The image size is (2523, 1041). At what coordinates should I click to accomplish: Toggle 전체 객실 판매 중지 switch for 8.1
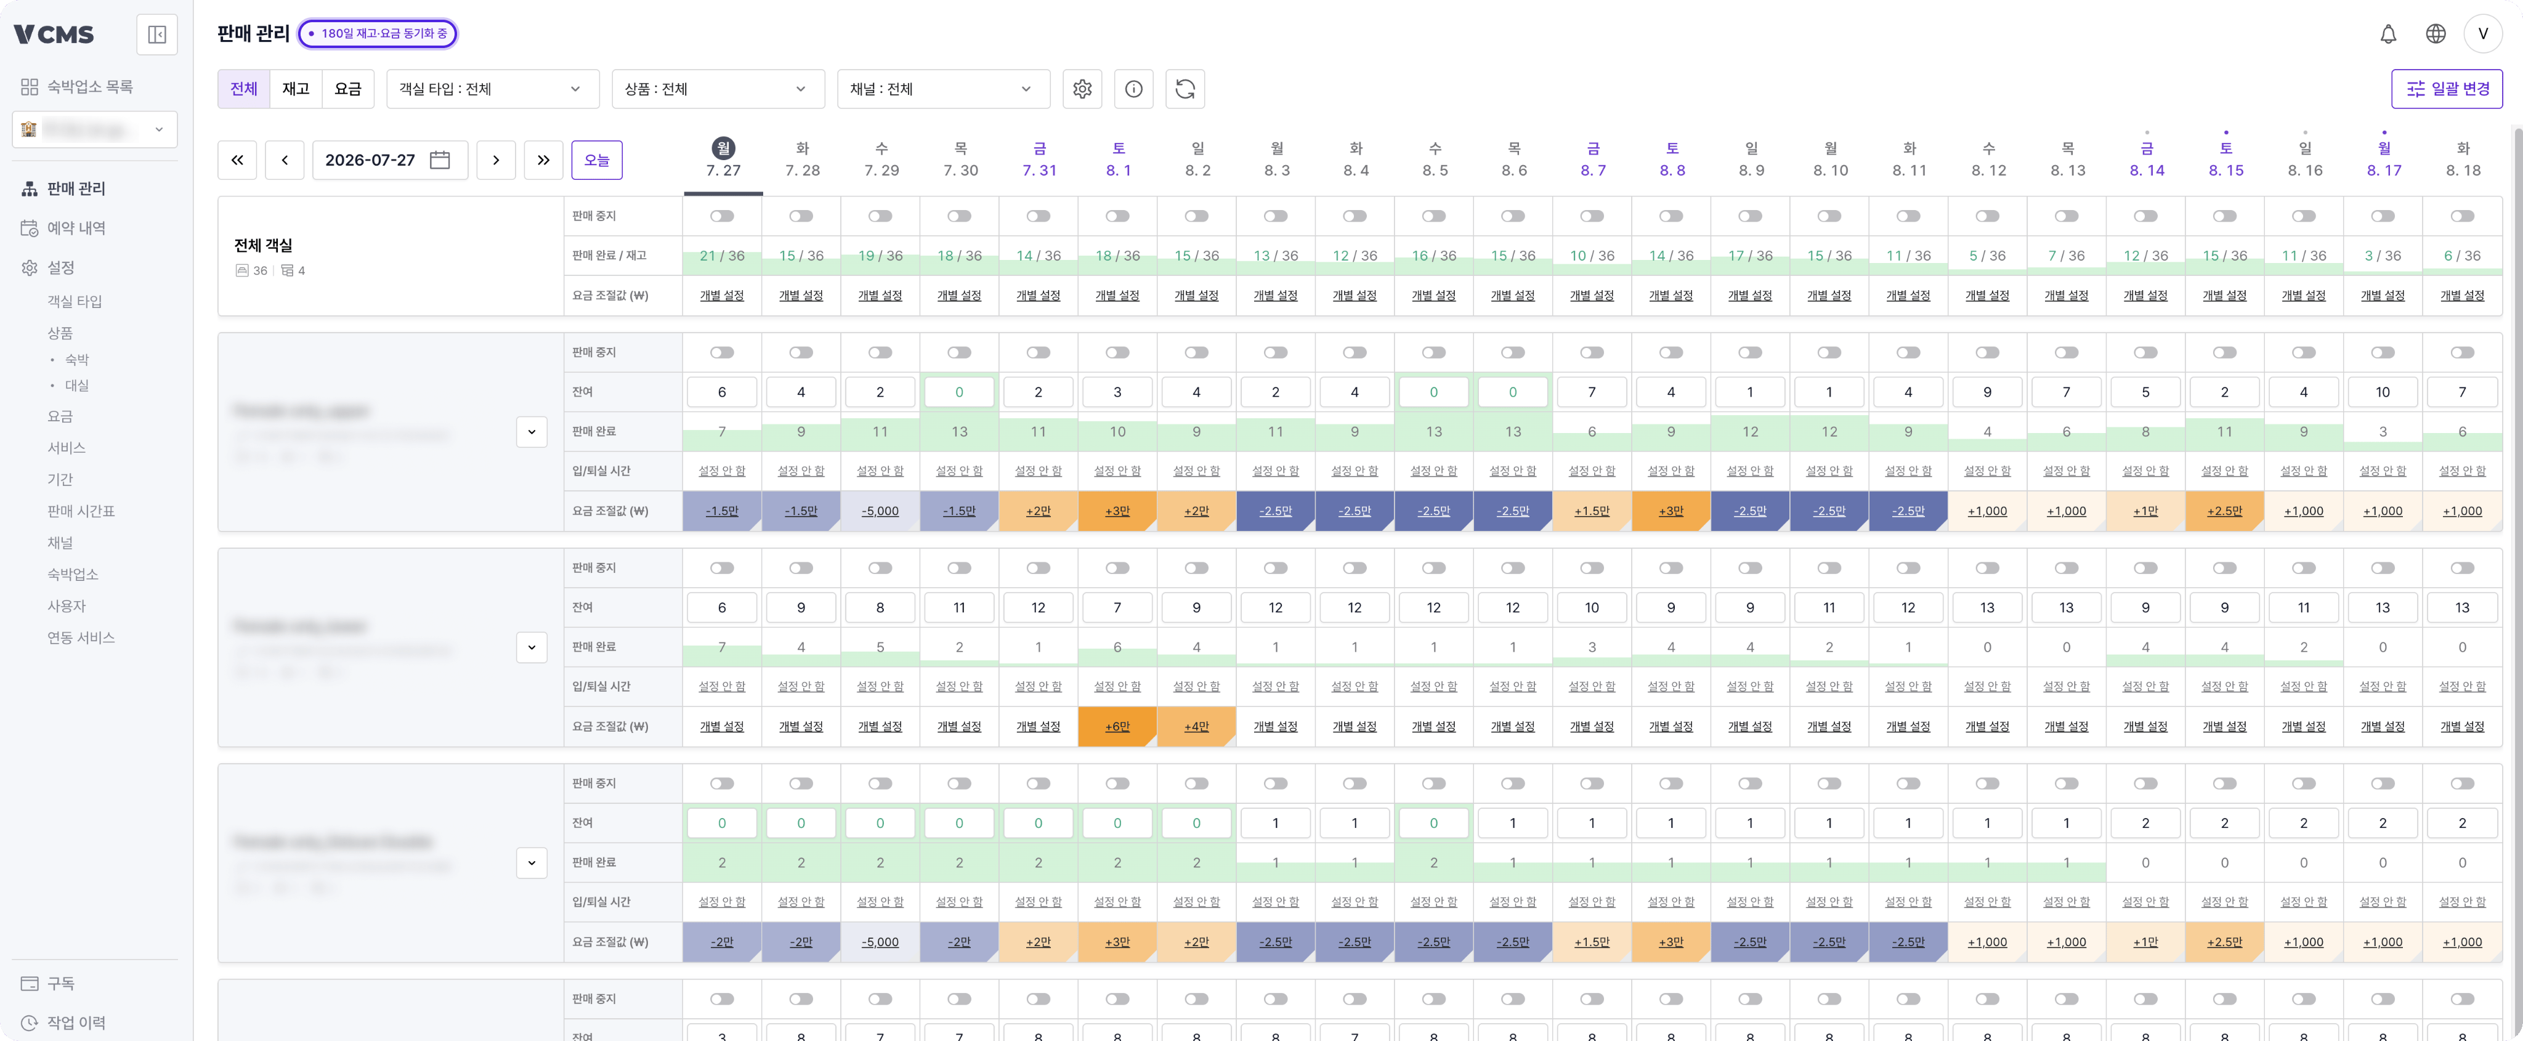click(1117, 216)
